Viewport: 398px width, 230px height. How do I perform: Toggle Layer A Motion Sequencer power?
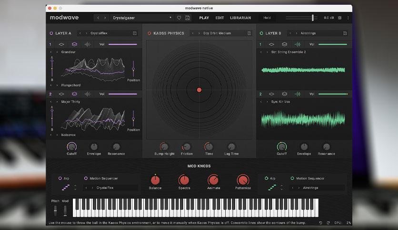tap(86, 178)
